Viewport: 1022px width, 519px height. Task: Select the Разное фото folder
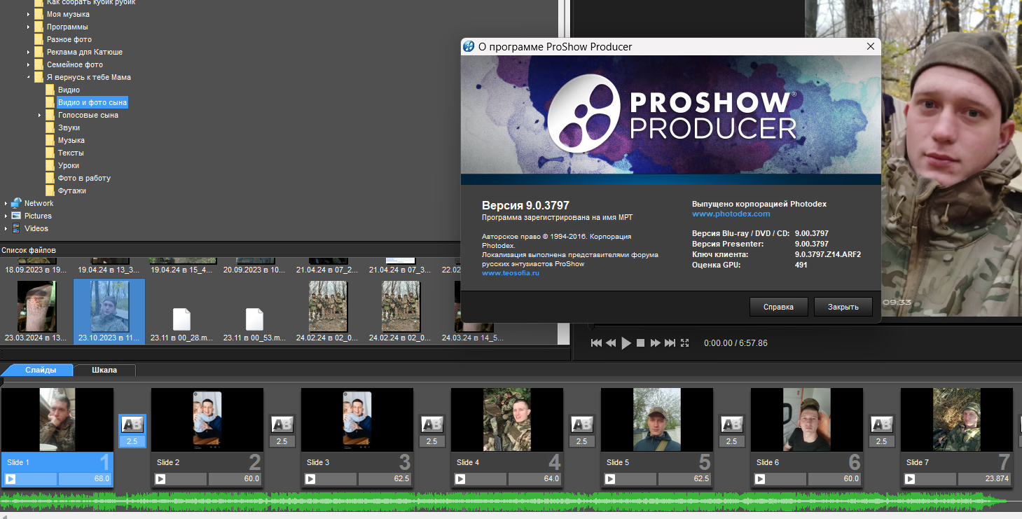tap(69, 39)
